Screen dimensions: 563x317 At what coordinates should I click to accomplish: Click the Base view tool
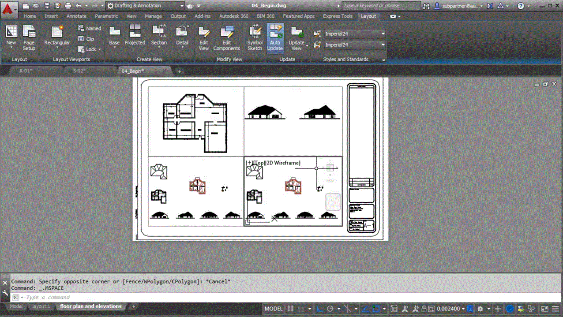pos(114,36)
